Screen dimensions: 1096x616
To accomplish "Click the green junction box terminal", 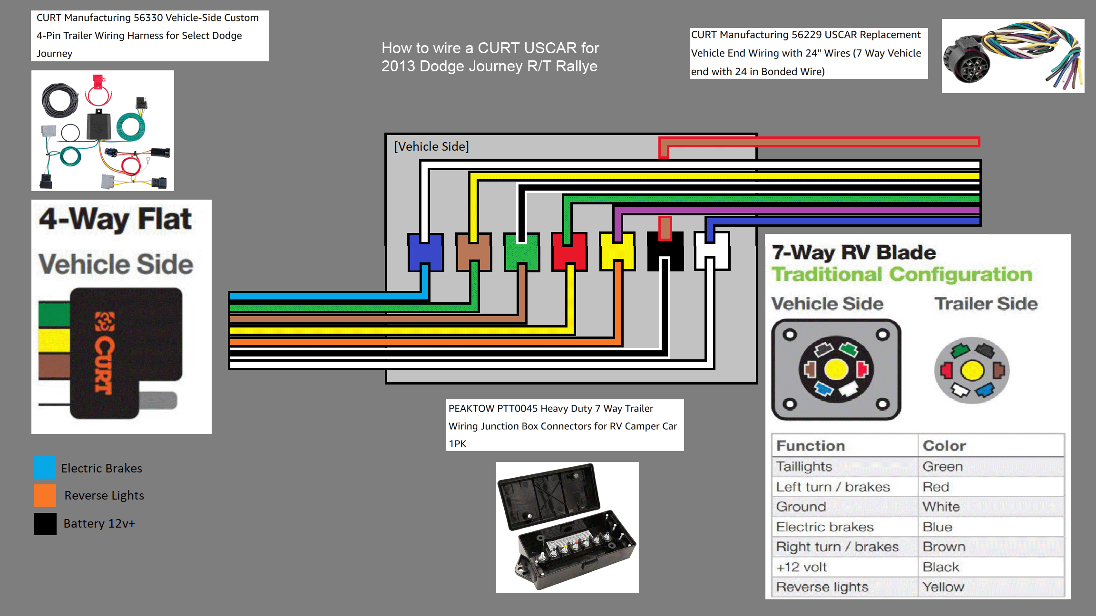I will [x=522, y=252].
